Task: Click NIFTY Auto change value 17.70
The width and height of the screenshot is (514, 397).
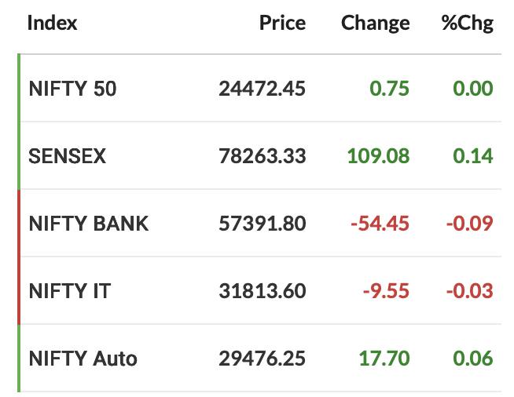Action: pyautogui.click(x=384, y=359)
